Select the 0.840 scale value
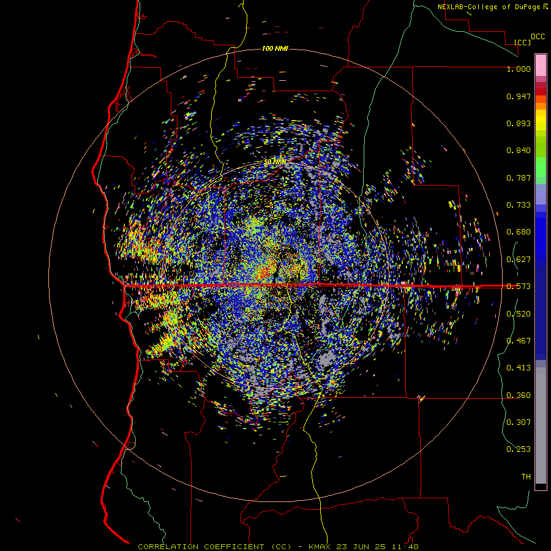551x551 pixels. [x=519, y=151]
